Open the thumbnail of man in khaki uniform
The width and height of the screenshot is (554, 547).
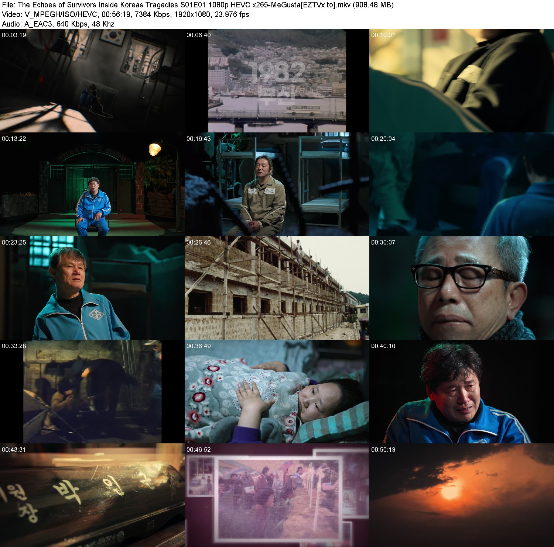[277, 184]
